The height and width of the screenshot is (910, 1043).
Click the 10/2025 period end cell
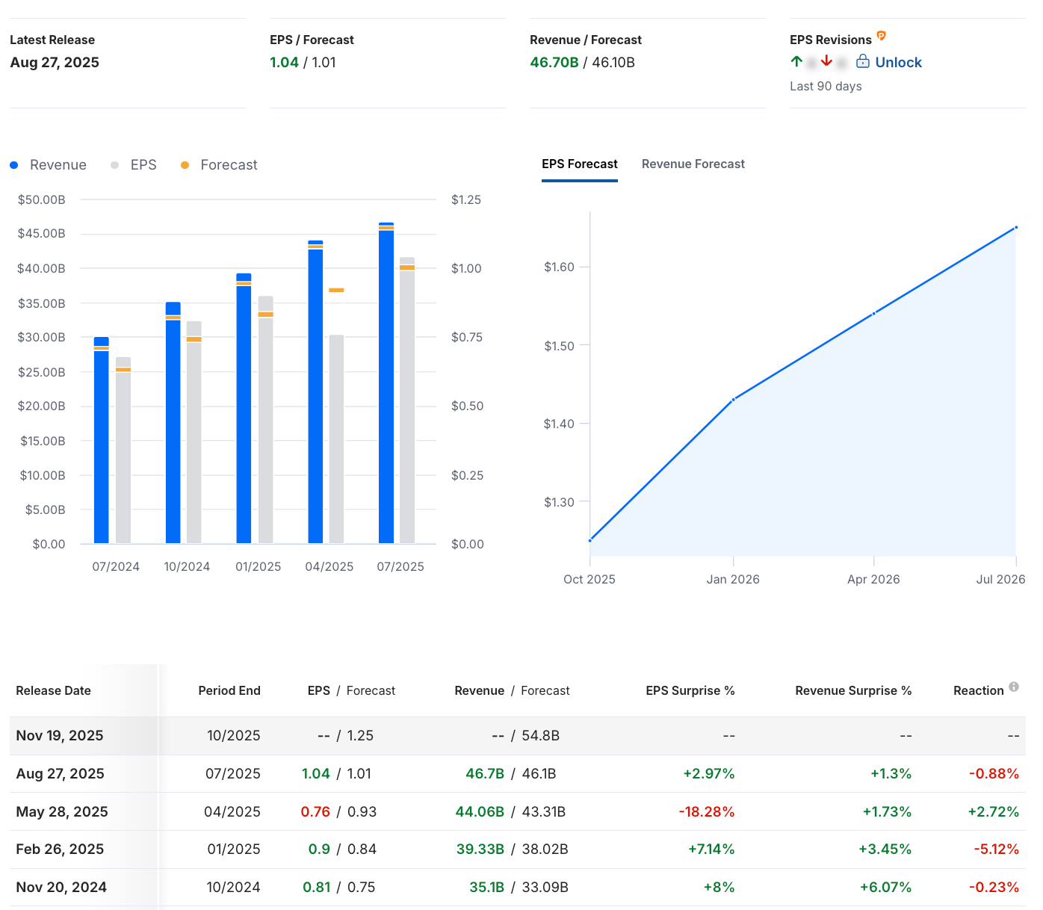(x=234, y=736)
